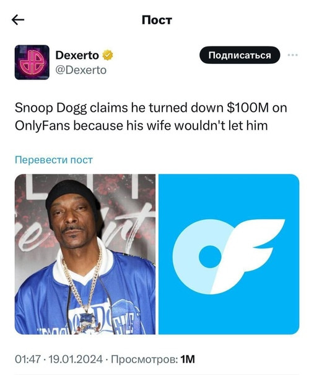Follow Dexerto with the Подписаться button
Viewport: 314px width, 375px height.
[240, 55]
